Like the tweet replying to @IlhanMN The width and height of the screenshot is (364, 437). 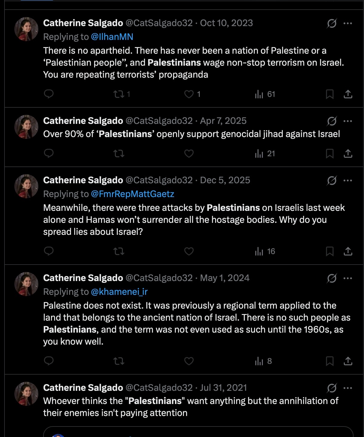click(x=192, y=94)
